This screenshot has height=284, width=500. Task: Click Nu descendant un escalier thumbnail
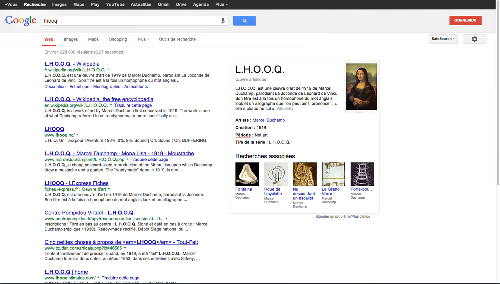pos(305,174)
